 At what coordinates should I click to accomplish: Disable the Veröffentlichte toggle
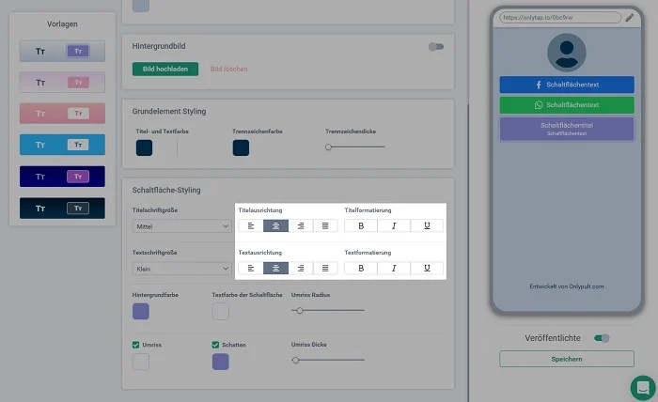point(602,338)
